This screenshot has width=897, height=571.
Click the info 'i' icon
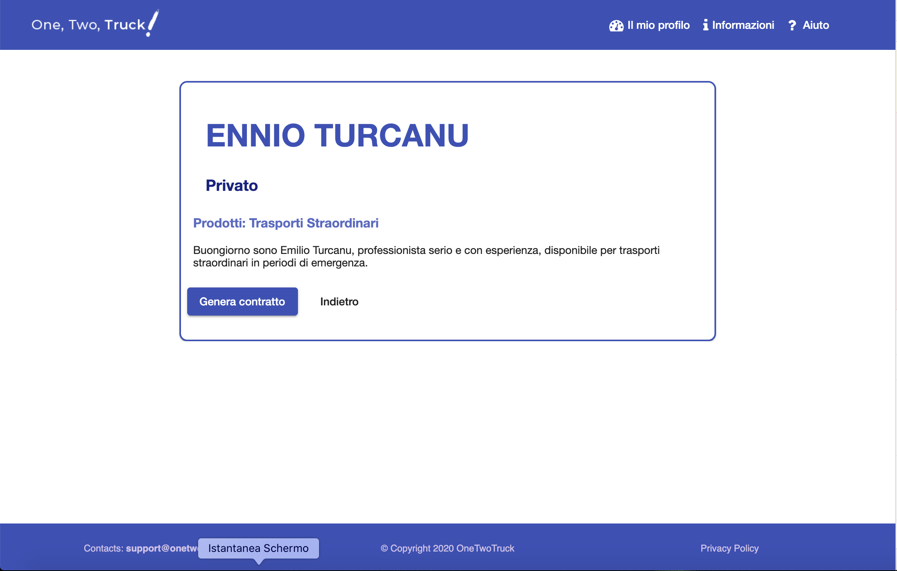(705, 25)
